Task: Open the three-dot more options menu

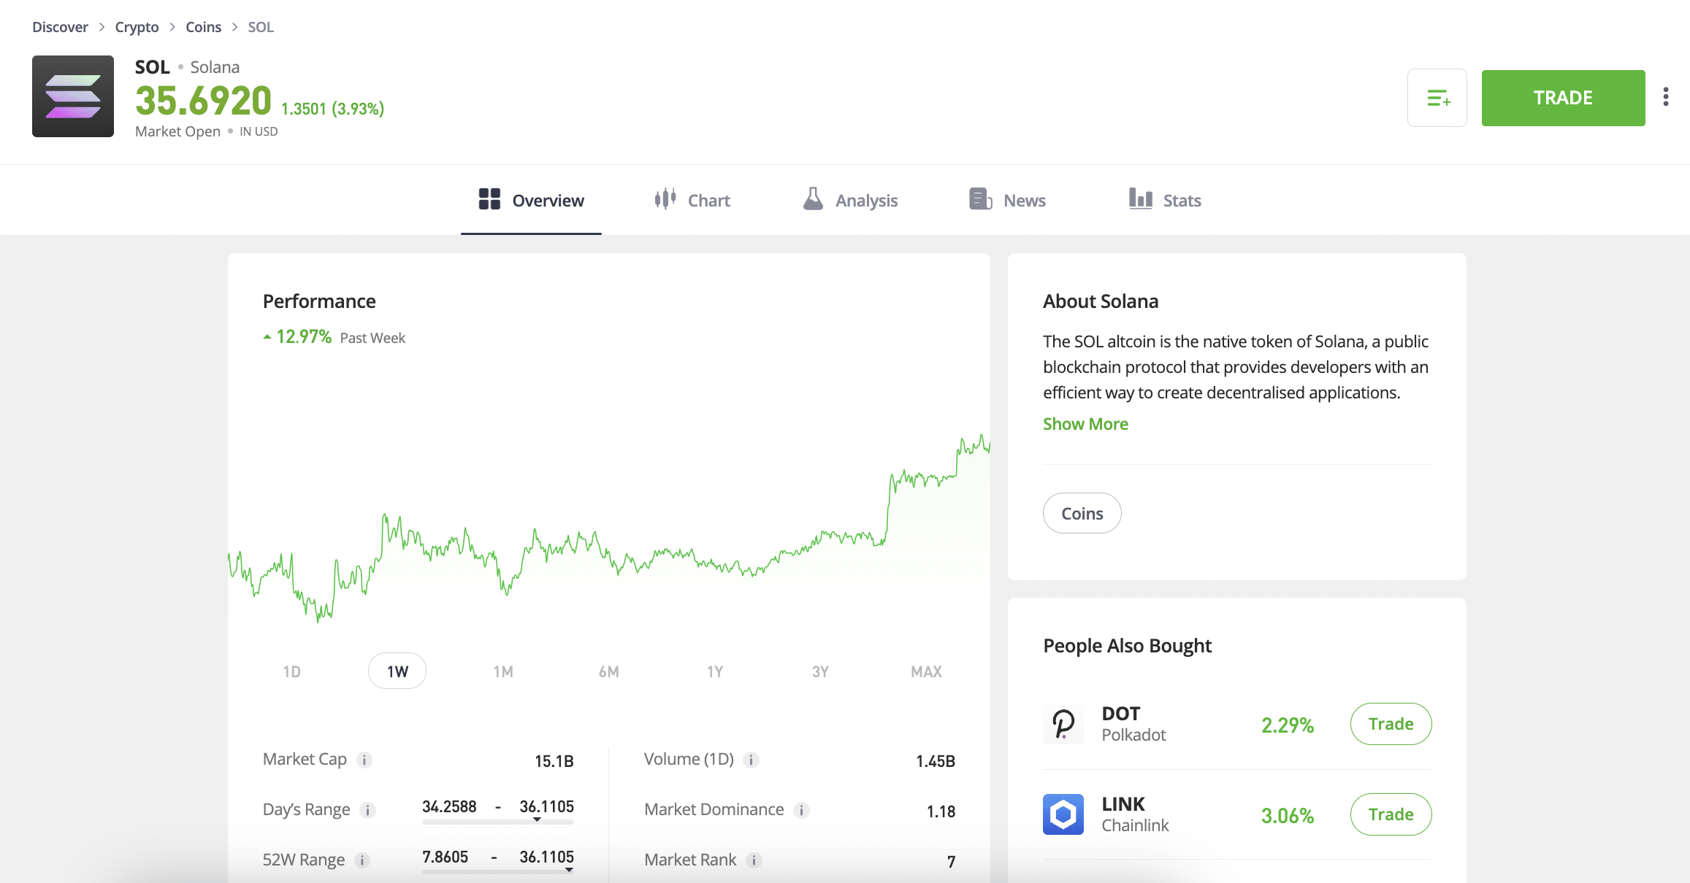Action: tap(1666, 97)
